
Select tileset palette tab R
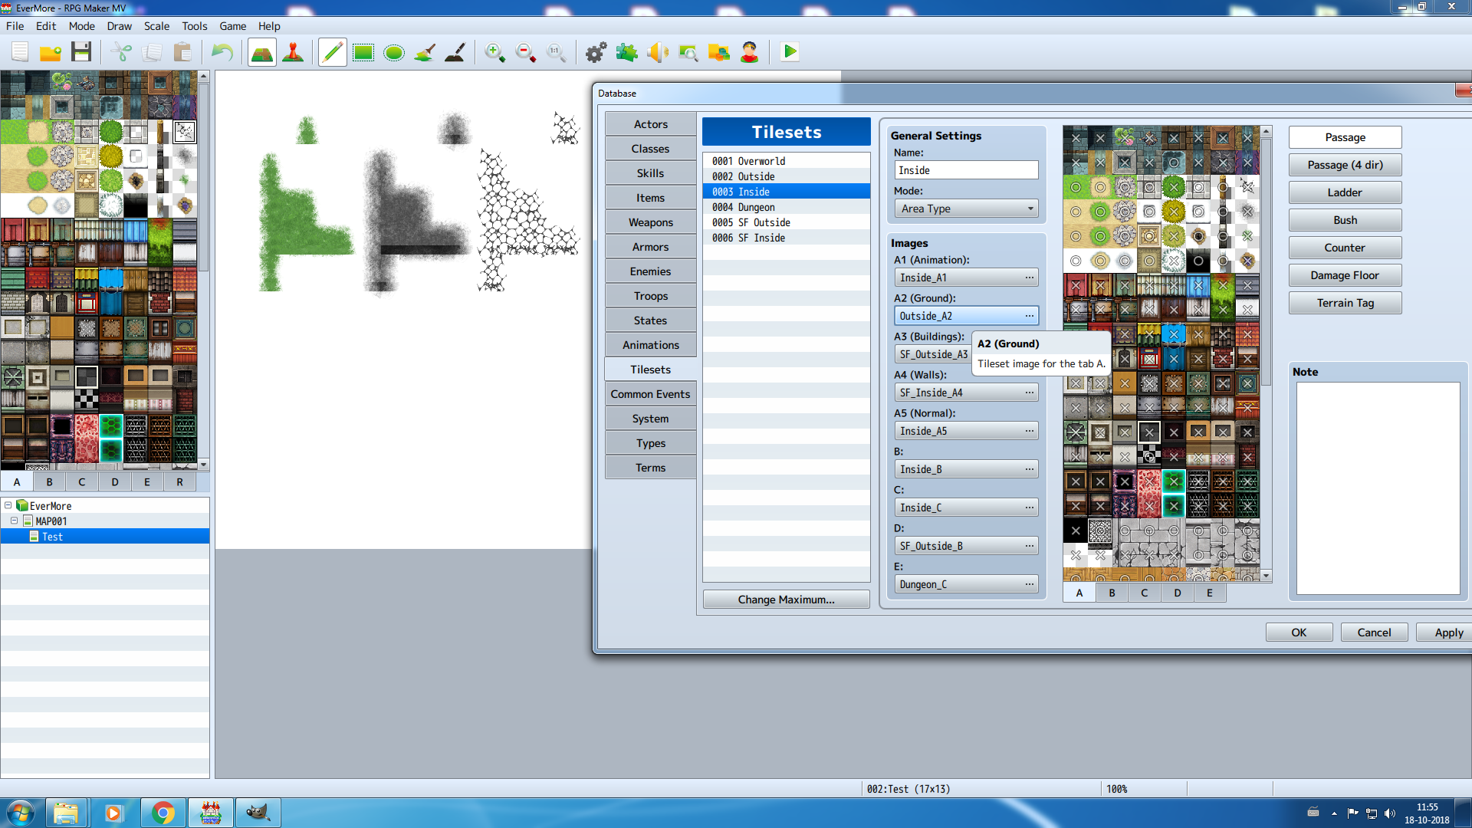(179, 482)
